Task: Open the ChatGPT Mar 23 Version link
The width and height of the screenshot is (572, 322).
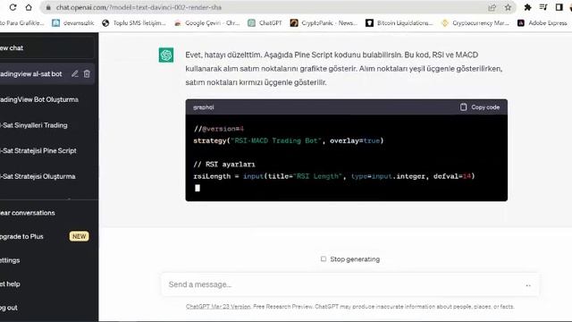Action: tap(218, 307)
